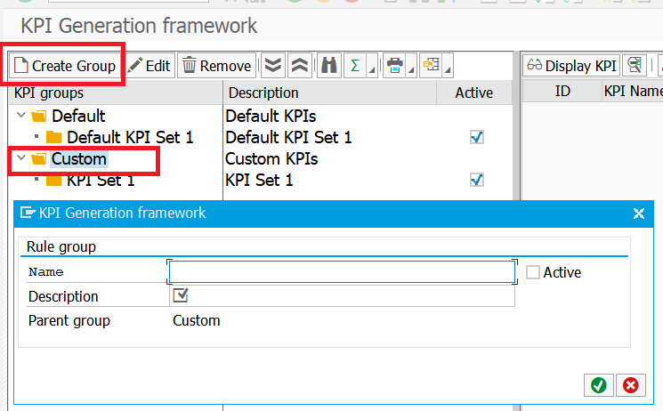This screenshot has width=663, height=411.
Task: Collapse the Custom KPI group node
Action: (21, 159)
